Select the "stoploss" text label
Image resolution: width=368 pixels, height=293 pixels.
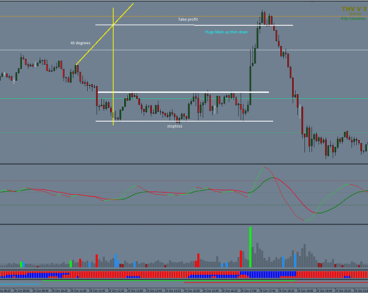(x=175, y=126)
